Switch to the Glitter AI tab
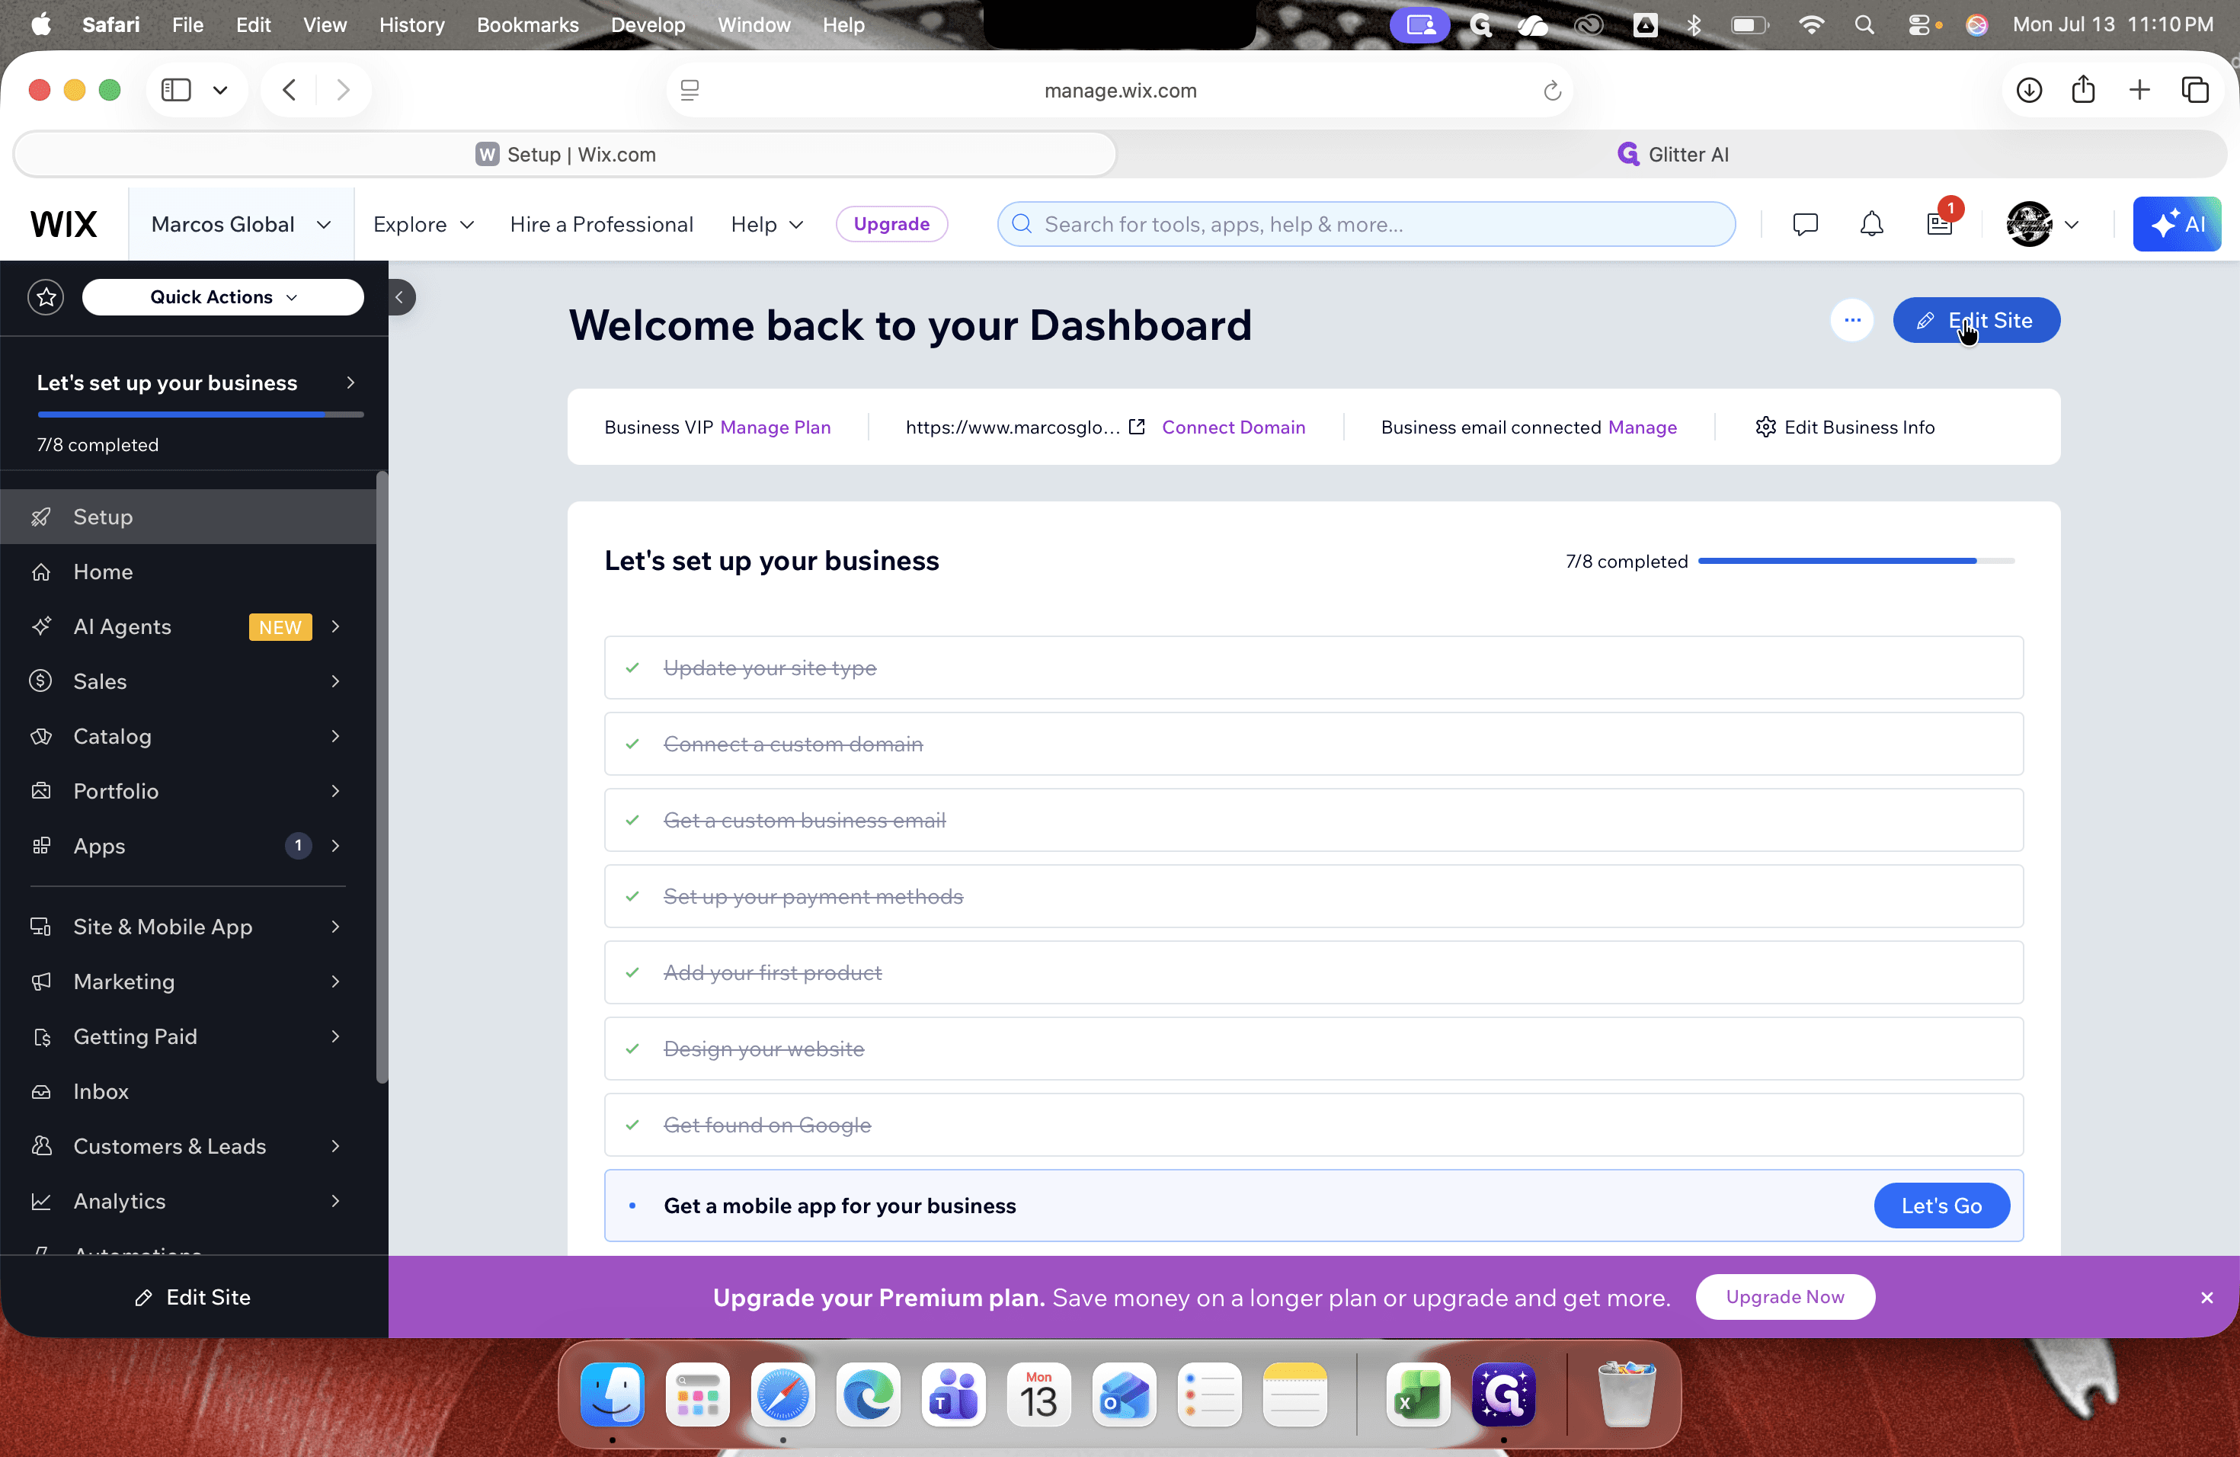 [x=1672, y=155]
